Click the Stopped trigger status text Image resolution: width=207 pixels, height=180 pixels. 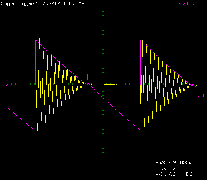click(8, 3)
